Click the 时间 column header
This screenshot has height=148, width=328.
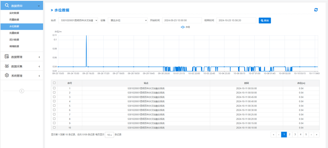[x=246, y=83]
